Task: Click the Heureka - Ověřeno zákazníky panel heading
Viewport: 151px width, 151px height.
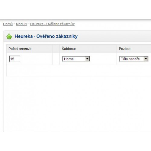Action: point(46,36)
